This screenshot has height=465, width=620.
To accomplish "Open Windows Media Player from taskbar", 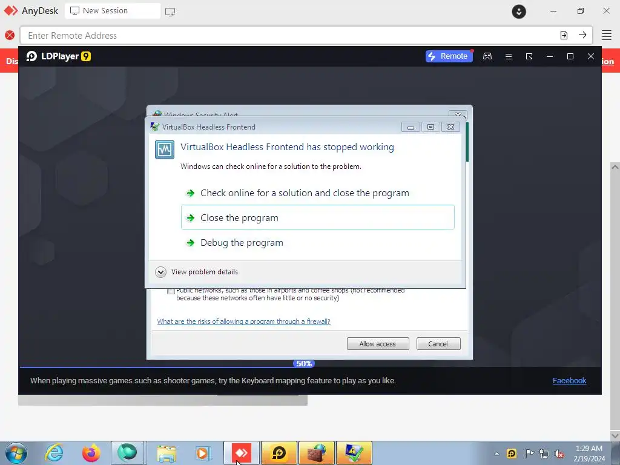I will tap(203, 453).
